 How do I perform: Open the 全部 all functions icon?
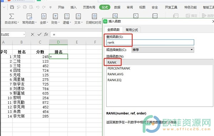44,16
